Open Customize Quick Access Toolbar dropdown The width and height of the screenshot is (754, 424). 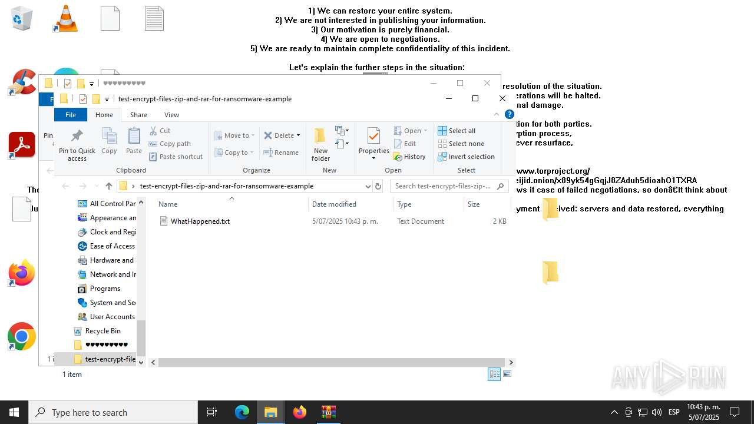[x=107, y=99]
